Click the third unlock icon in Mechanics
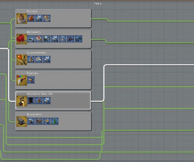The image size is (194, 162). pyautogui.click(x=47, y=39)
